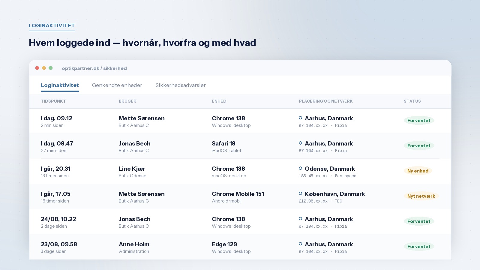Click the Chrome Mobile 151 device entry

[238, 194]
